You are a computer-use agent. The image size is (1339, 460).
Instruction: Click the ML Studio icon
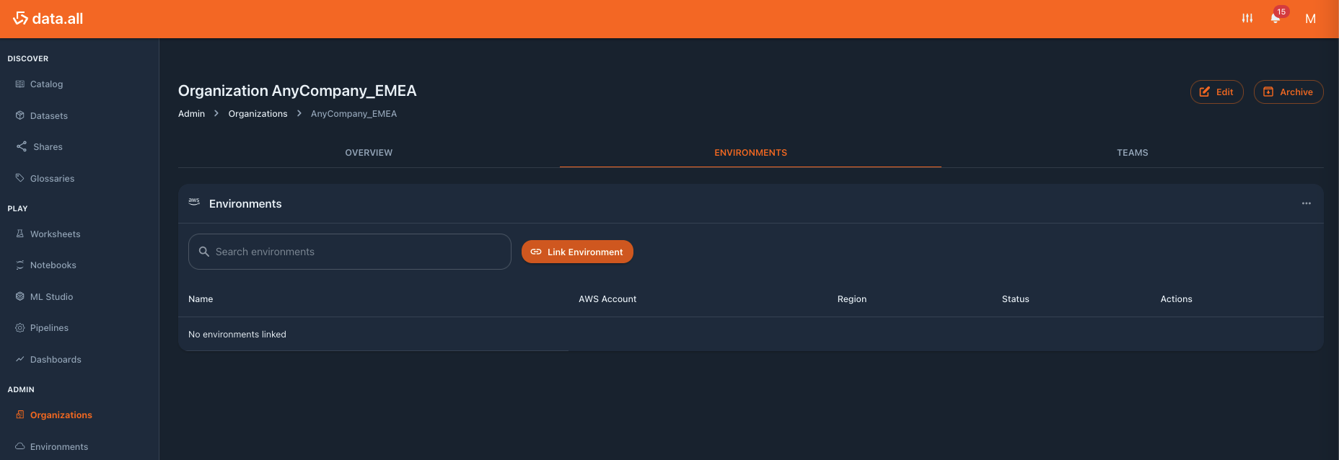click(20, 296)
